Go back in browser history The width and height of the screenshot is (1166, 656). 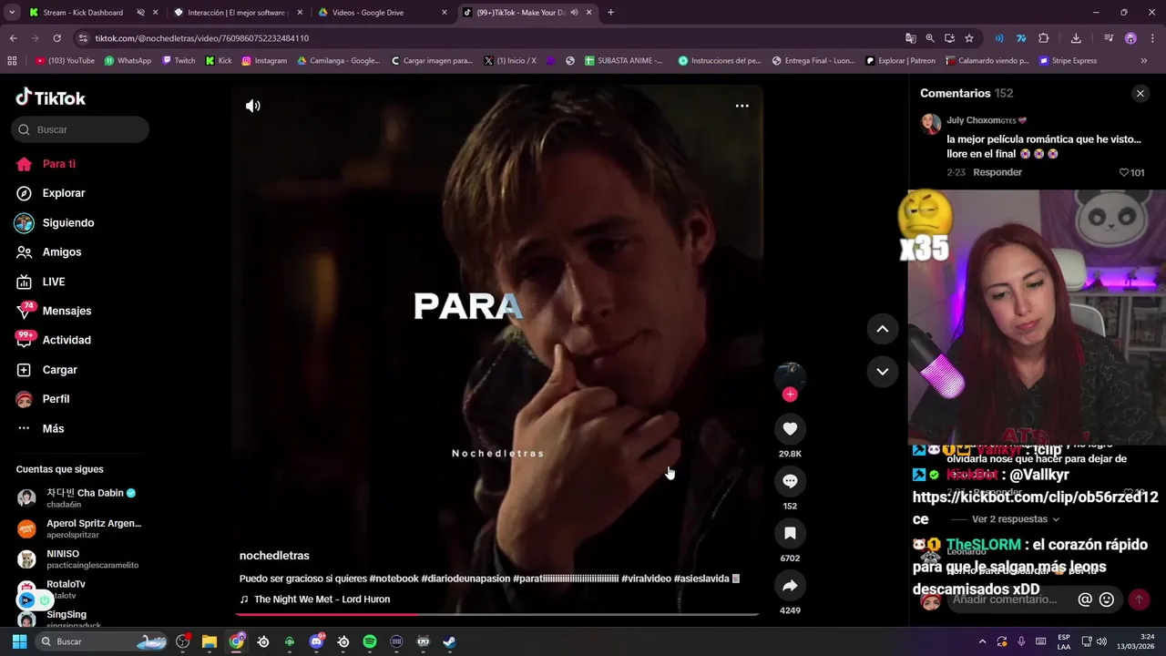pos(13,38)
